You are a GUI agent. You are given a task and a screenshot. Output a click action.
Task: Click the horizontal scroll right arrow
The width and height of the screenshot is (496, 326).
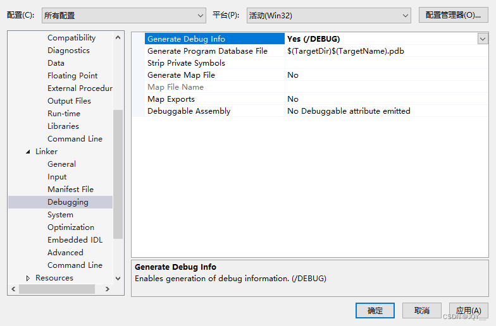click(x=108, y=289)
